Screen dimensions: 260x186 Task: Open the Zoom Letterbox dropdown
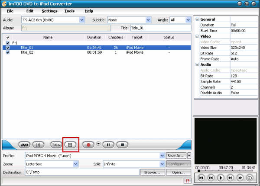[x=75, y=164]
